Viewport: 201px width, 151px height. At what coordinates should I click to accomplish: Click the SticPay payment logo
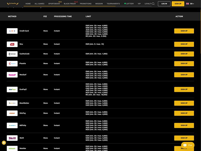click(12, 113)
